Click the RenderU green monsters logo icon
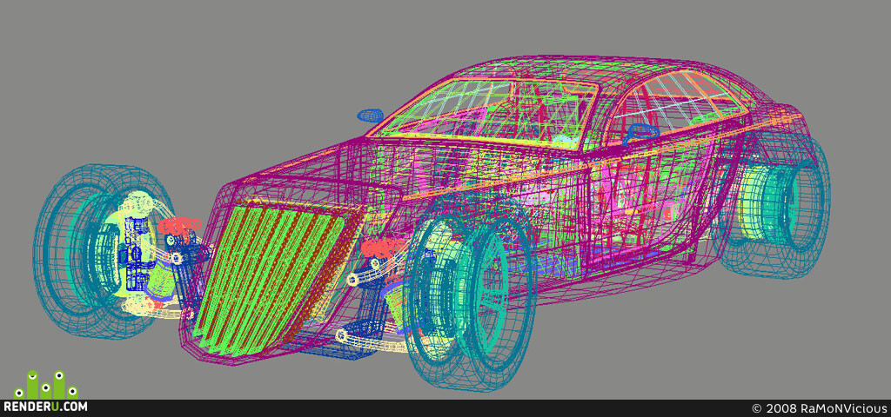Image resolution: width=891 pixels, height=417 pixels. coord(45,385)
